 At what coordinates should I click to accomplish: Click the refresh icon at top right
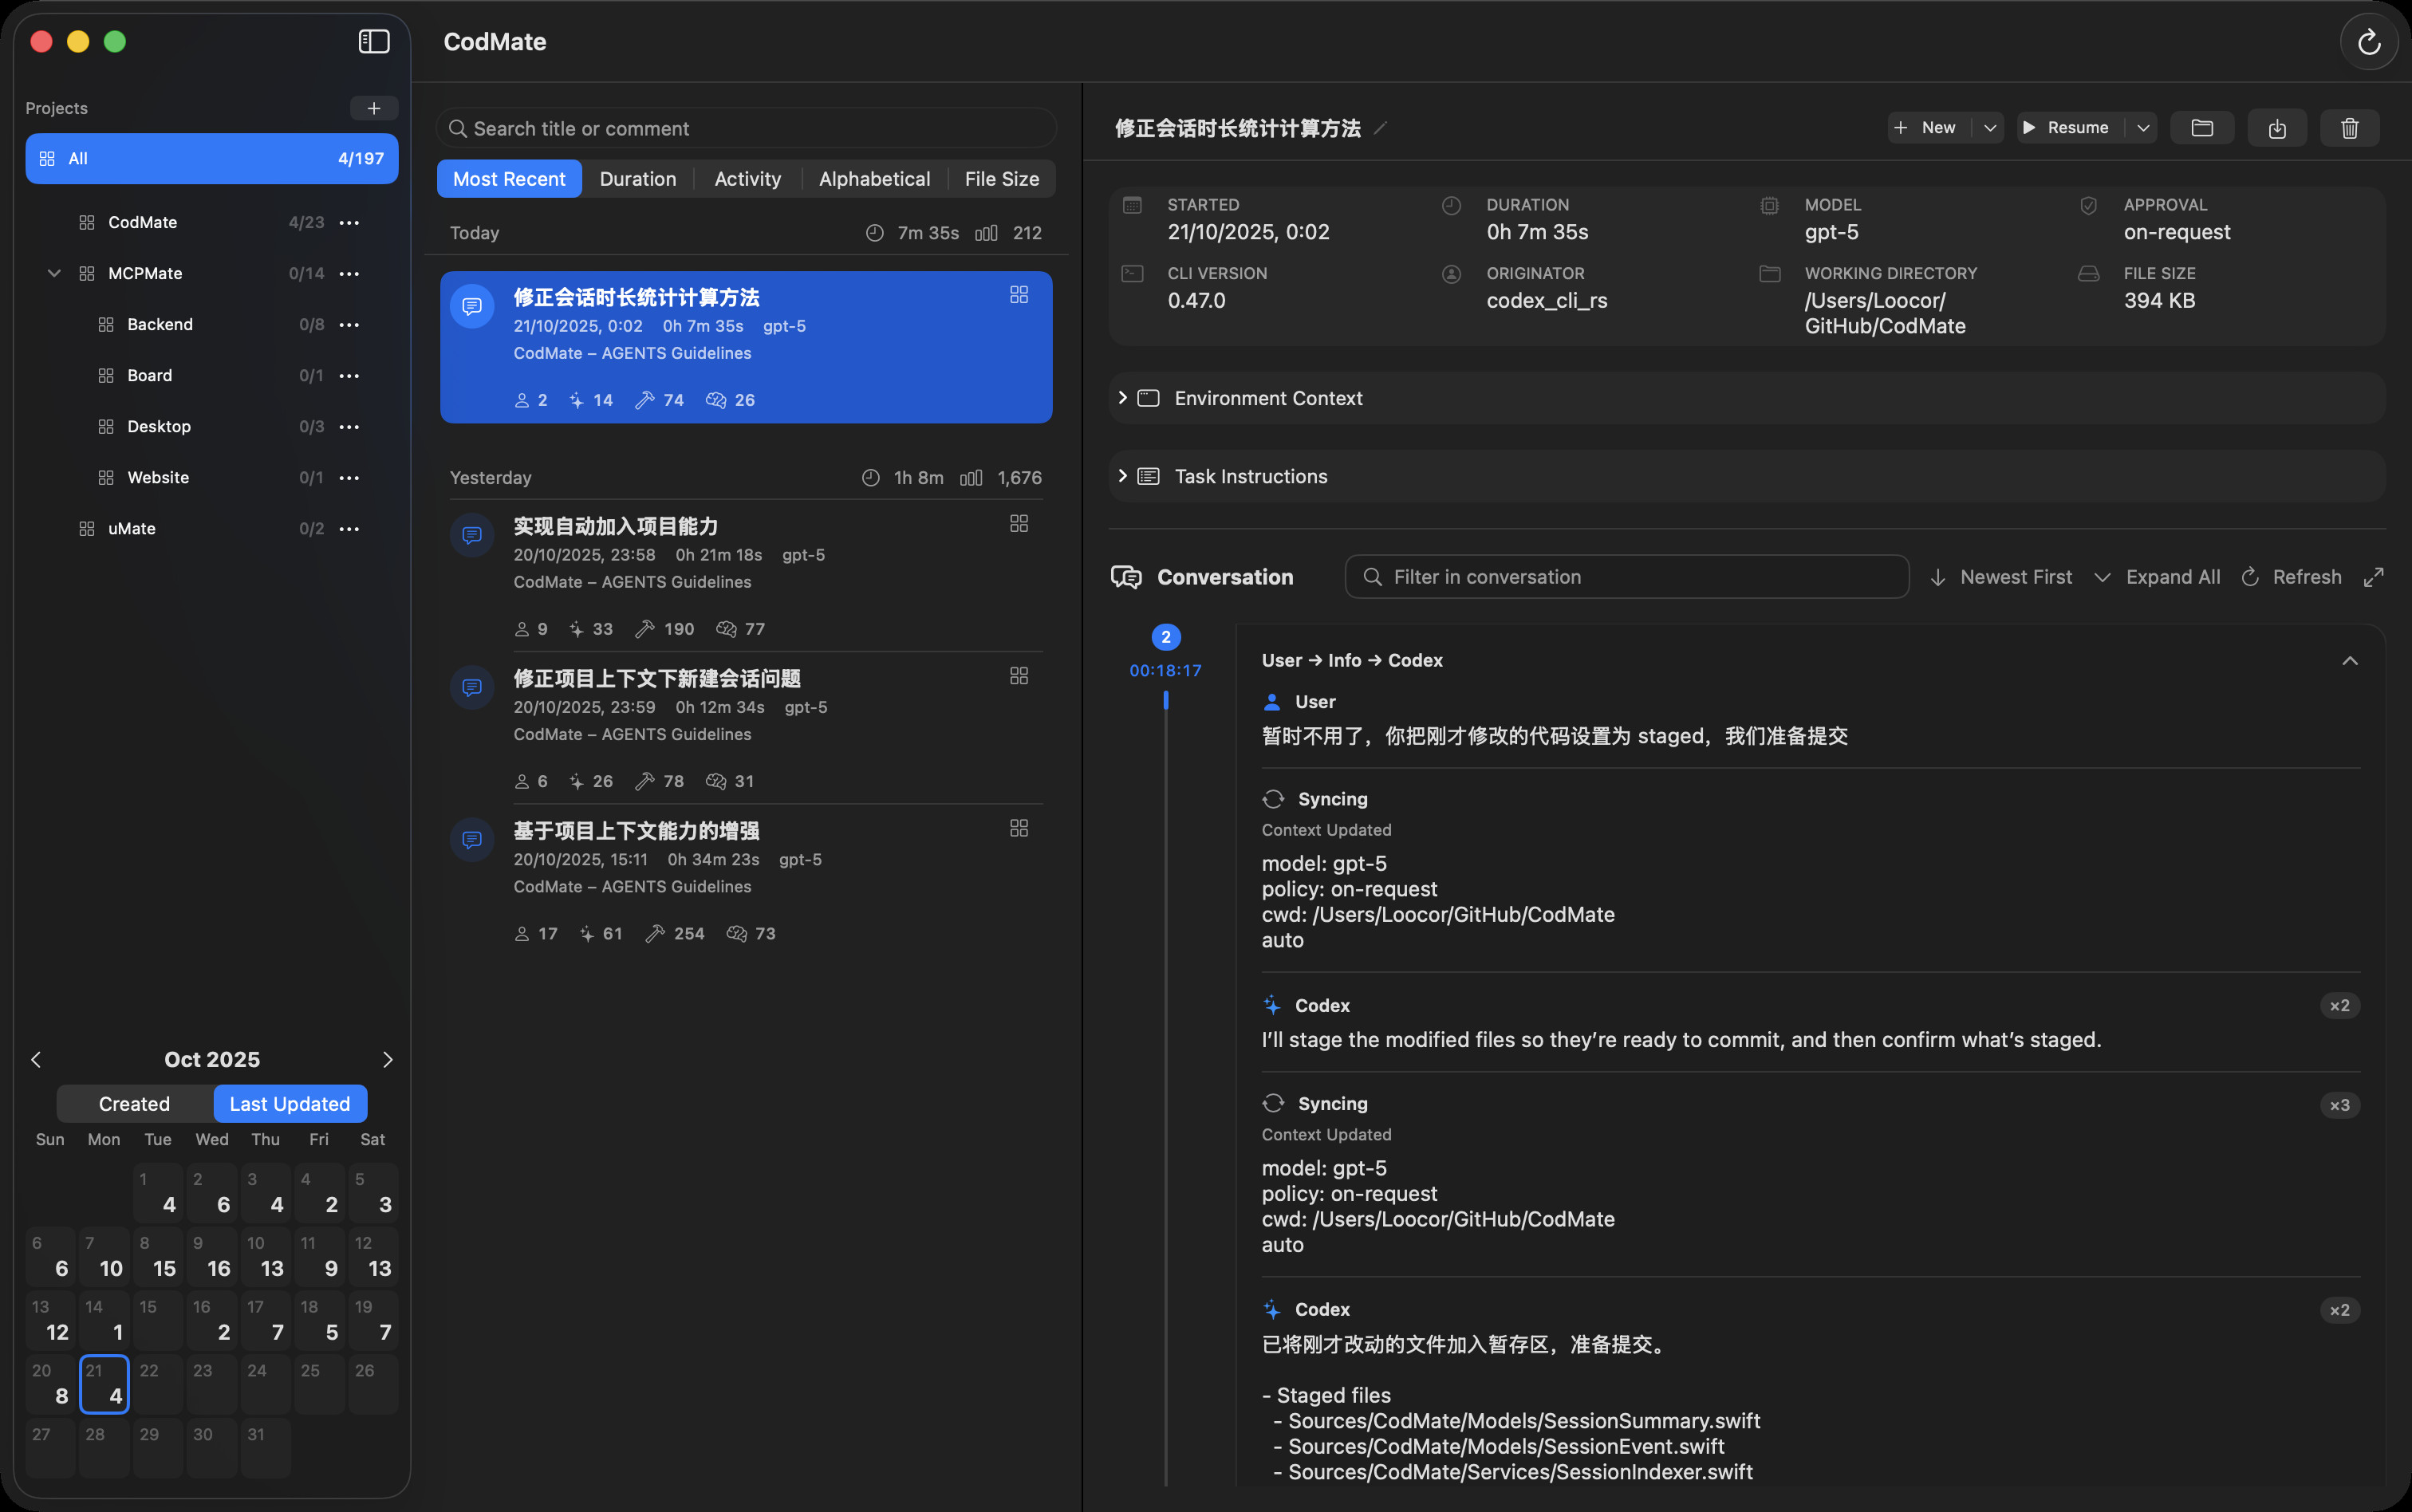point(2368,42)
